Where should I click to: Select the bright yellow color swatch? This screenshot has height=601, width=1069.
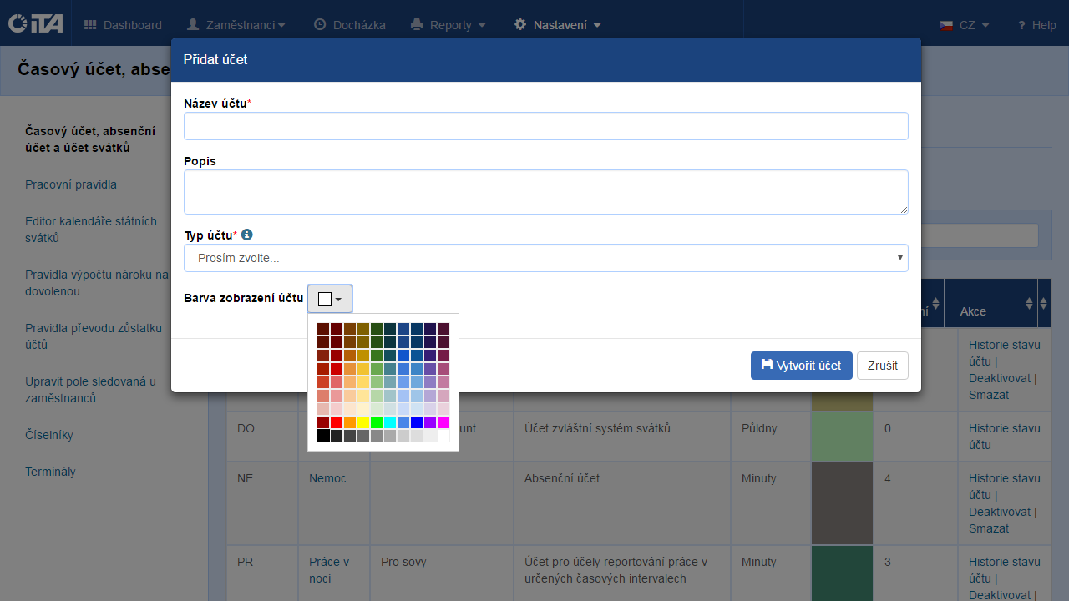pos(363,422)
